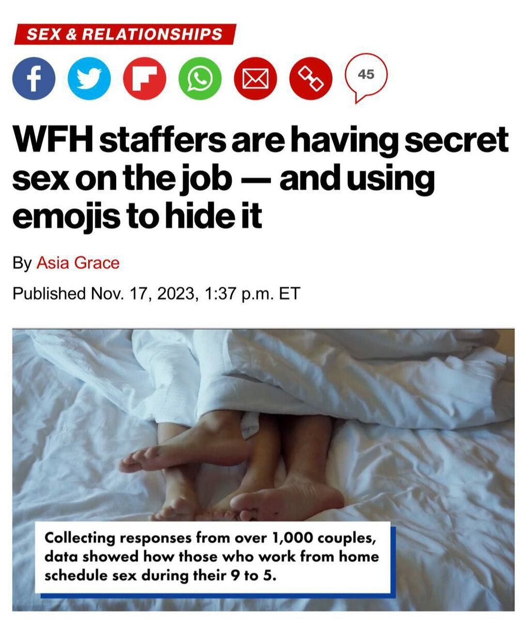The height and width of the screenshot is (619, 527).
Task: Click "schedule sex during their 9 to 5" caption line
Action: (161, 575)
